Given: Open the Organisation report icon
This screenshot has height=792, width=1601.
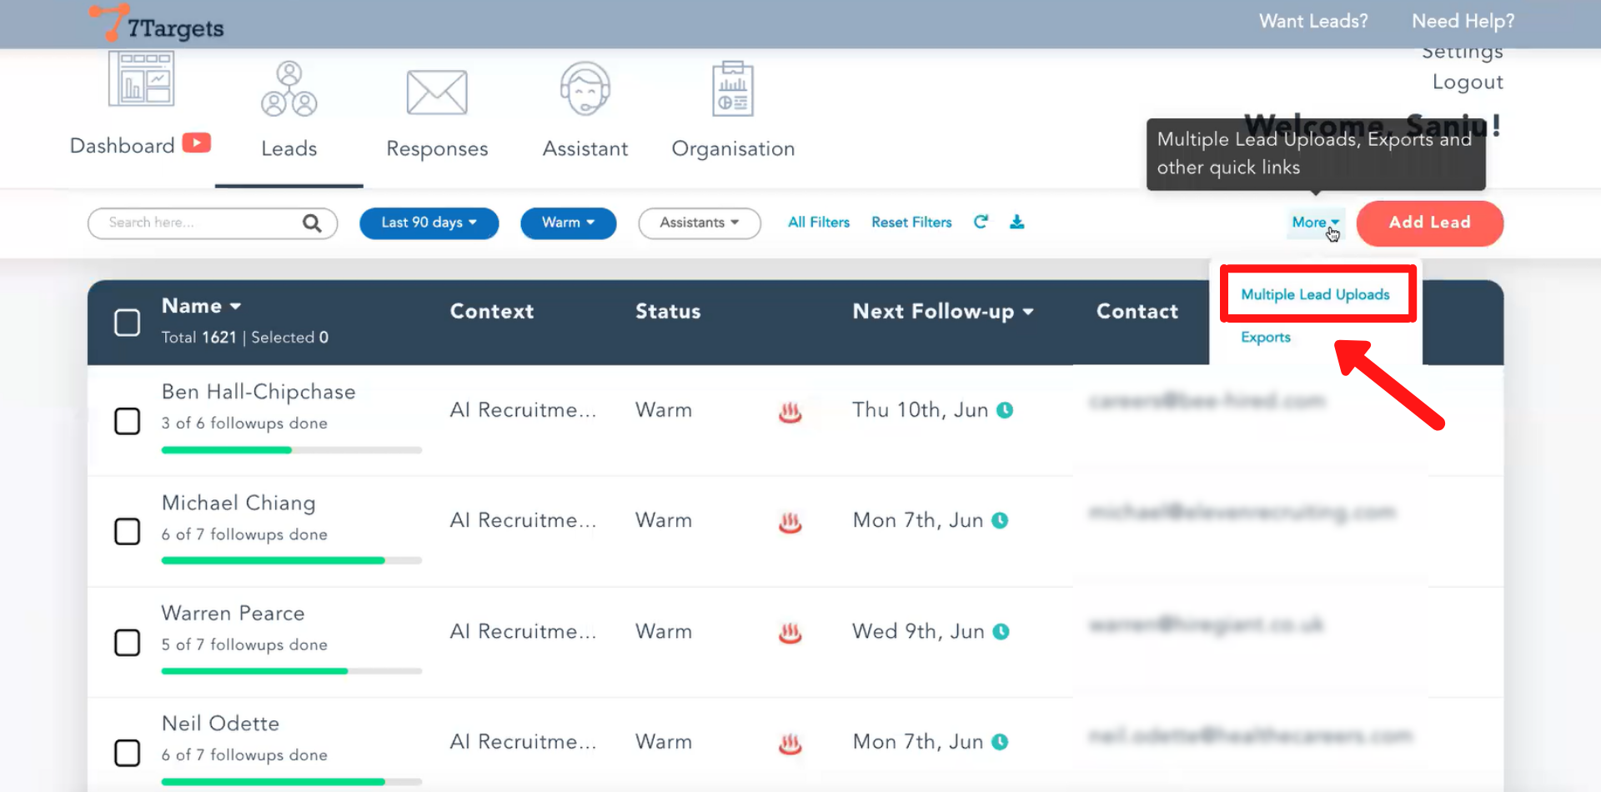Looking at the screenshot, I should point(732,89).
